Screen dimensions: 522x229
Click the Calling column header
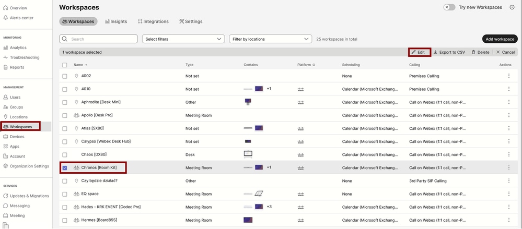point(414,65)
